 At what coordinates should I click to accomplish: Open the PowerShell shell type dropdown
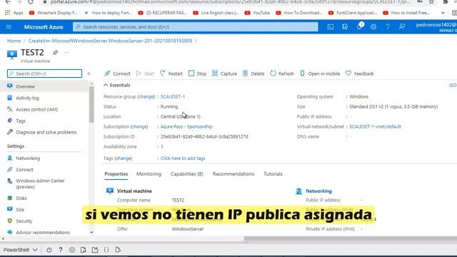coord(20,250)
